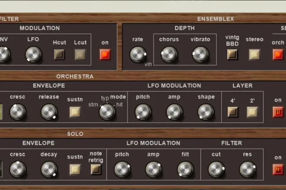Viewport: 286px width, 190px height.
Task: Toggle the Filter section on button
Action: tap(105, 54)
